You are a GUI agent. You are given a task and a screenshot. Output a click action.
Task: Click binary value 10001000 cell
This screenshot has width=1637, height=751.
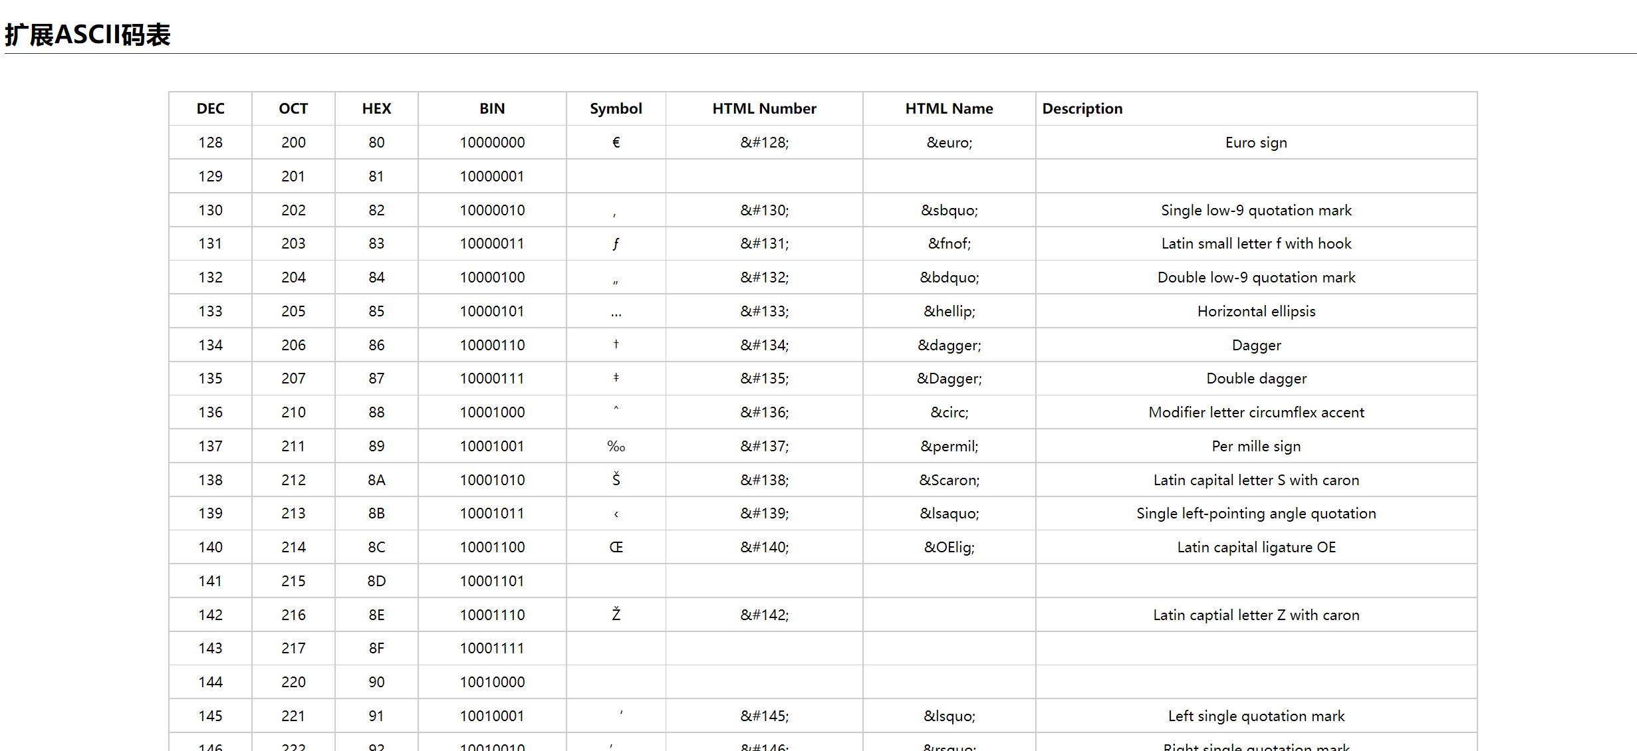[492, 412]
